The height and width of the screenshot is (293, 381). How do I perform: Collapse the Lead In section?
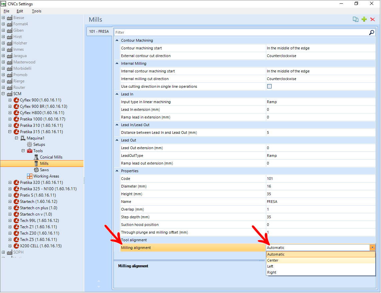[x=117, y=94]
